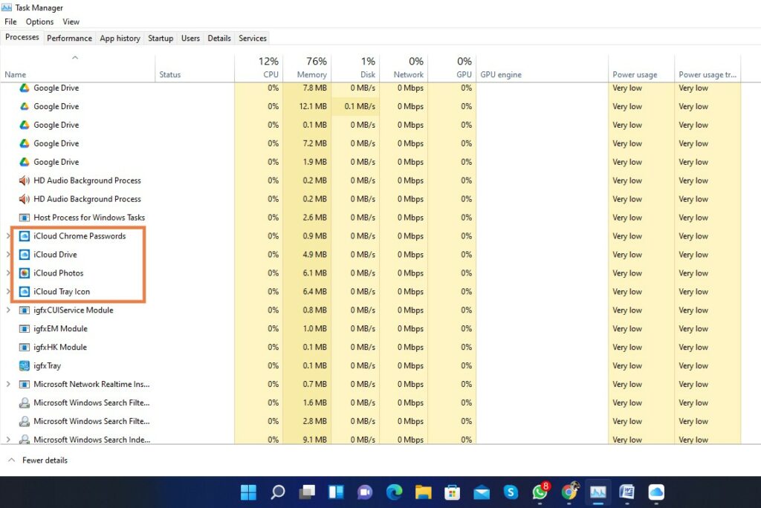Click the Microsoft Windows Search Indexer icon
Image resolution: width=761 pixels, height=508 pixels.
coord(25,440)
